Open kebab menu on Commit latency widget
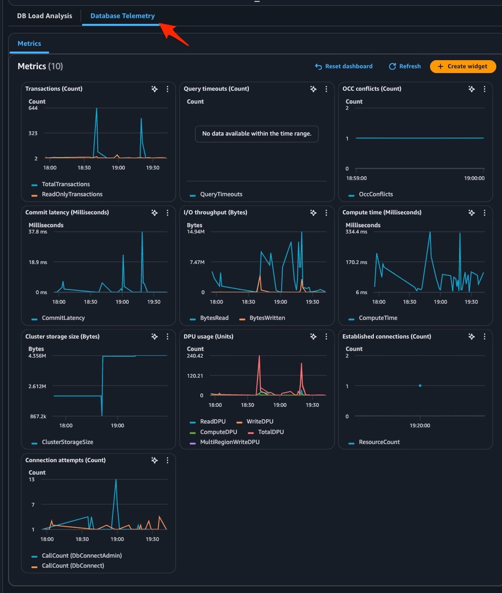 [x=167, y=212]
